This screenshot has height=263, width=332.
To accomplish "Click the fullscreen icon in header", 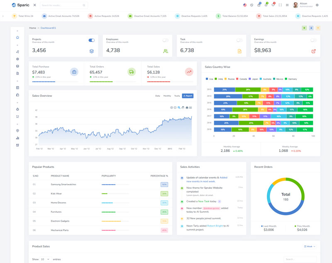I will coord(280,5).
